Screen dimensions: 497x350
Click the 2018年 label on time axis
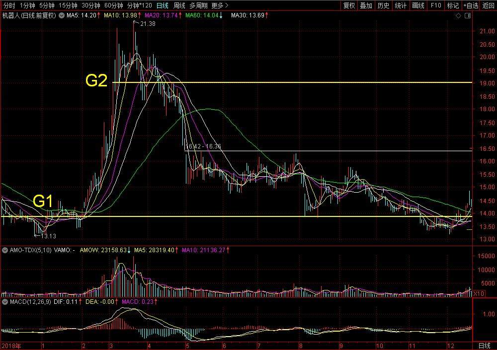point(11,346)
